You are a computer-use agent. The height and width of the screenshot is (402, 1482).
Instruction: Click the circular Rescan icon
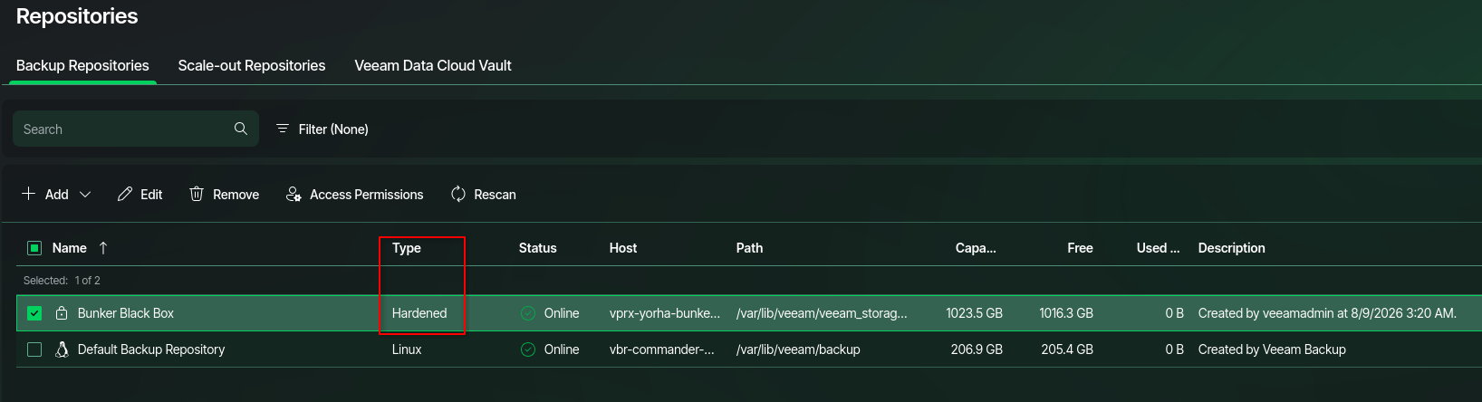point(457,194)
